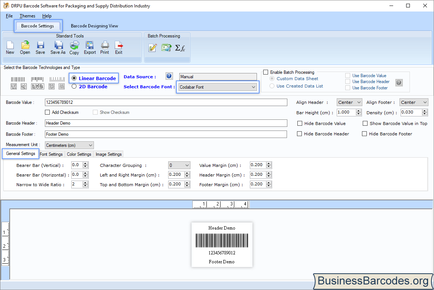Expand the Character Grouping dropdown
Viewport: 434px width, 290px height.
pos(179,165)
